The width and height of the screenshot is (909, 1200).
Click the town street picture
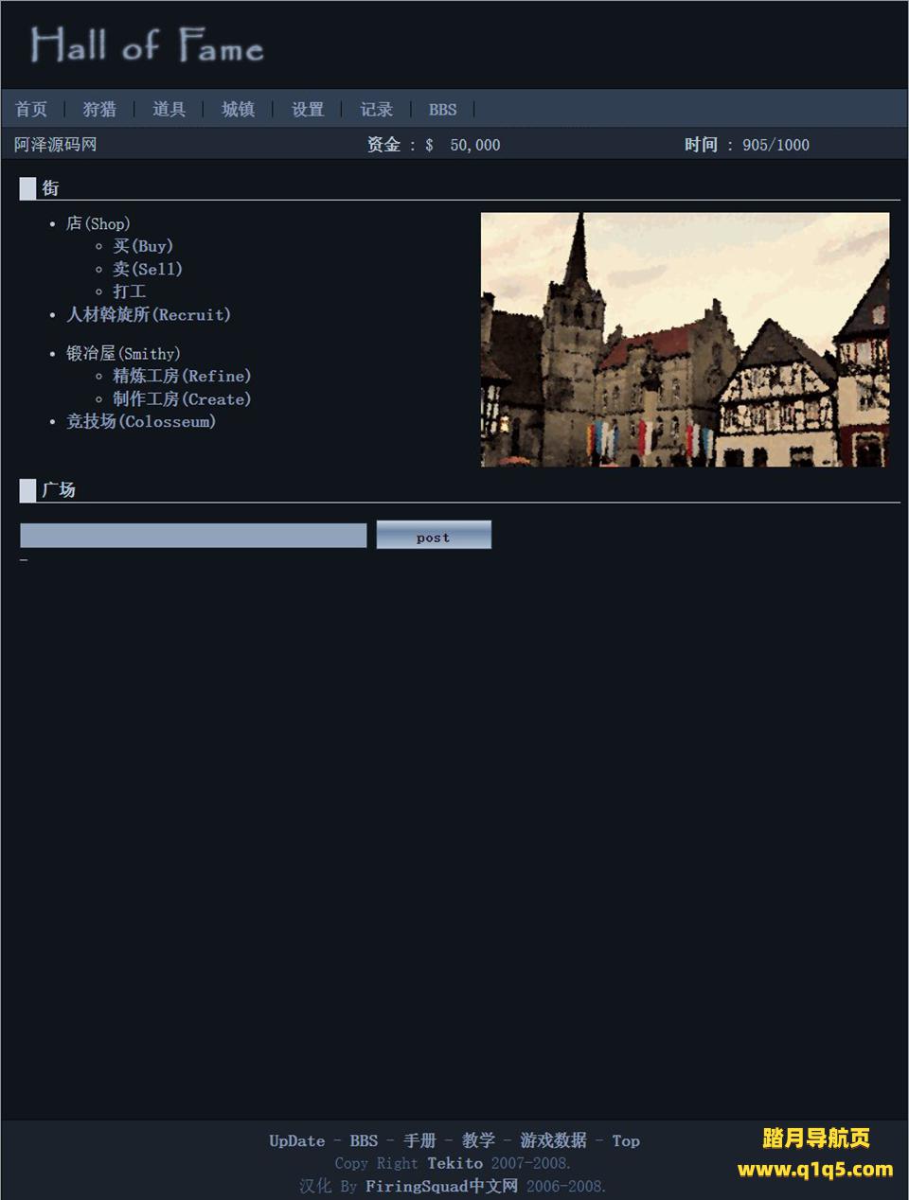(x=685, y=340)
